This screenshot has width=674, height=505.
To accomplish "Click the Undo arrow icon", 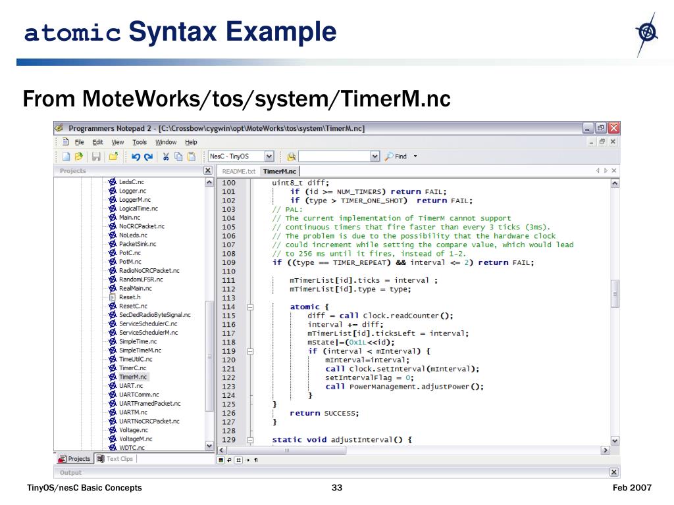I will coord(136,156).
